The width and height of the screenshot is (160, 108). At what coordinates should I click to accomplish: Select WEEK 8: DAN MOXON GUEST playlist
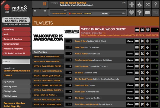click(48, 90)
